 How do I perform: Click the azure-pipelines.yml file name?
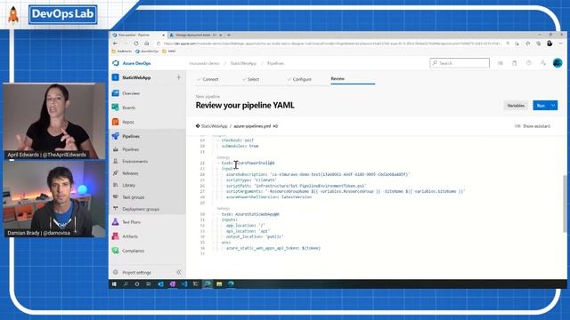252,126
